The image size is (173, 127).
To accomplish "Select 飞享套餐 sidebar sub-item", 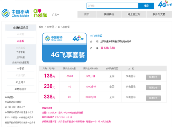I will tap(20, 52).
